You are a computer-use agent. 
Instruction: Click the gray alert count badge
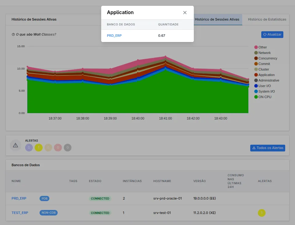pyautogui.click(x=67, y=148)
